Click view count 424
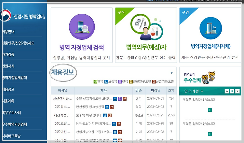 pos(171,98)
